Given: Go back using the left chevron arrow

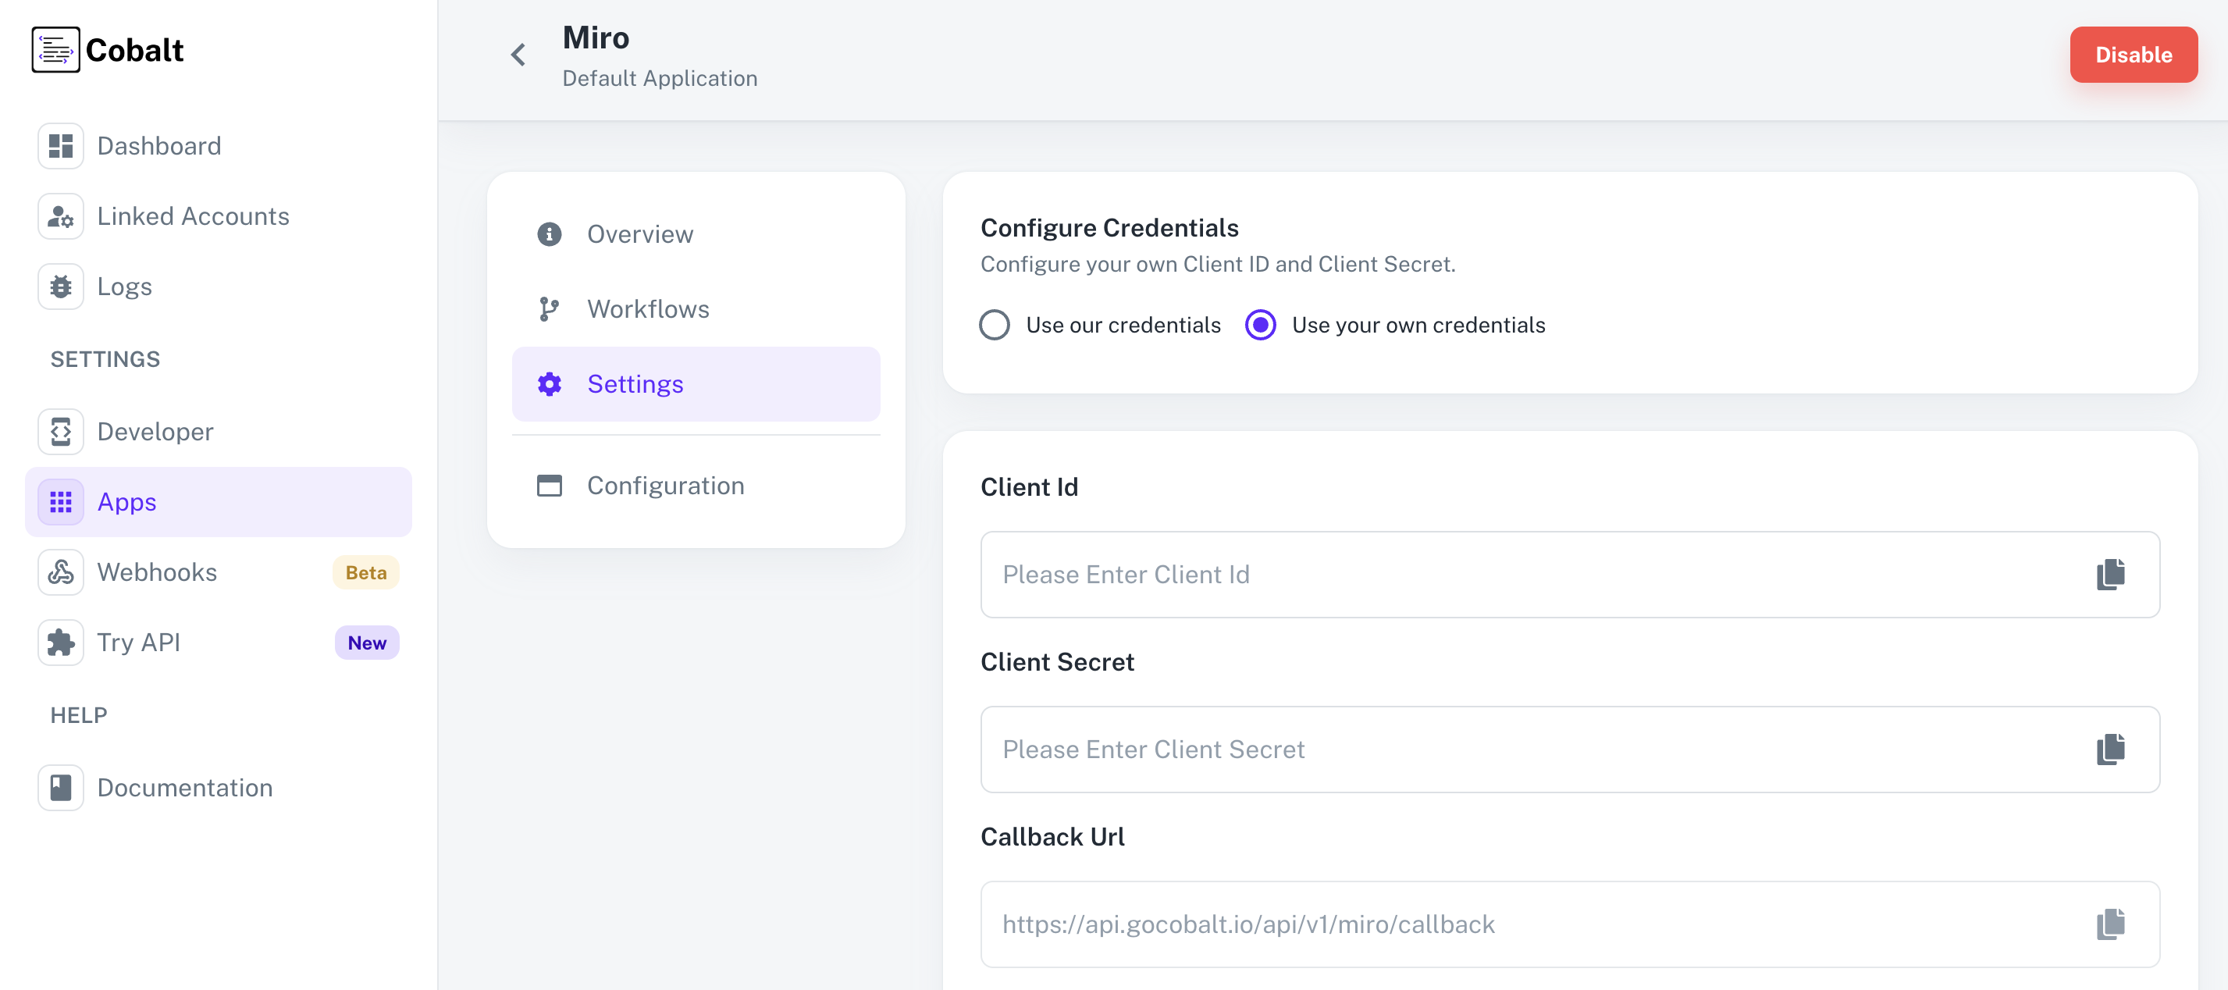Looking at the screenshot, I should [518, 54].
